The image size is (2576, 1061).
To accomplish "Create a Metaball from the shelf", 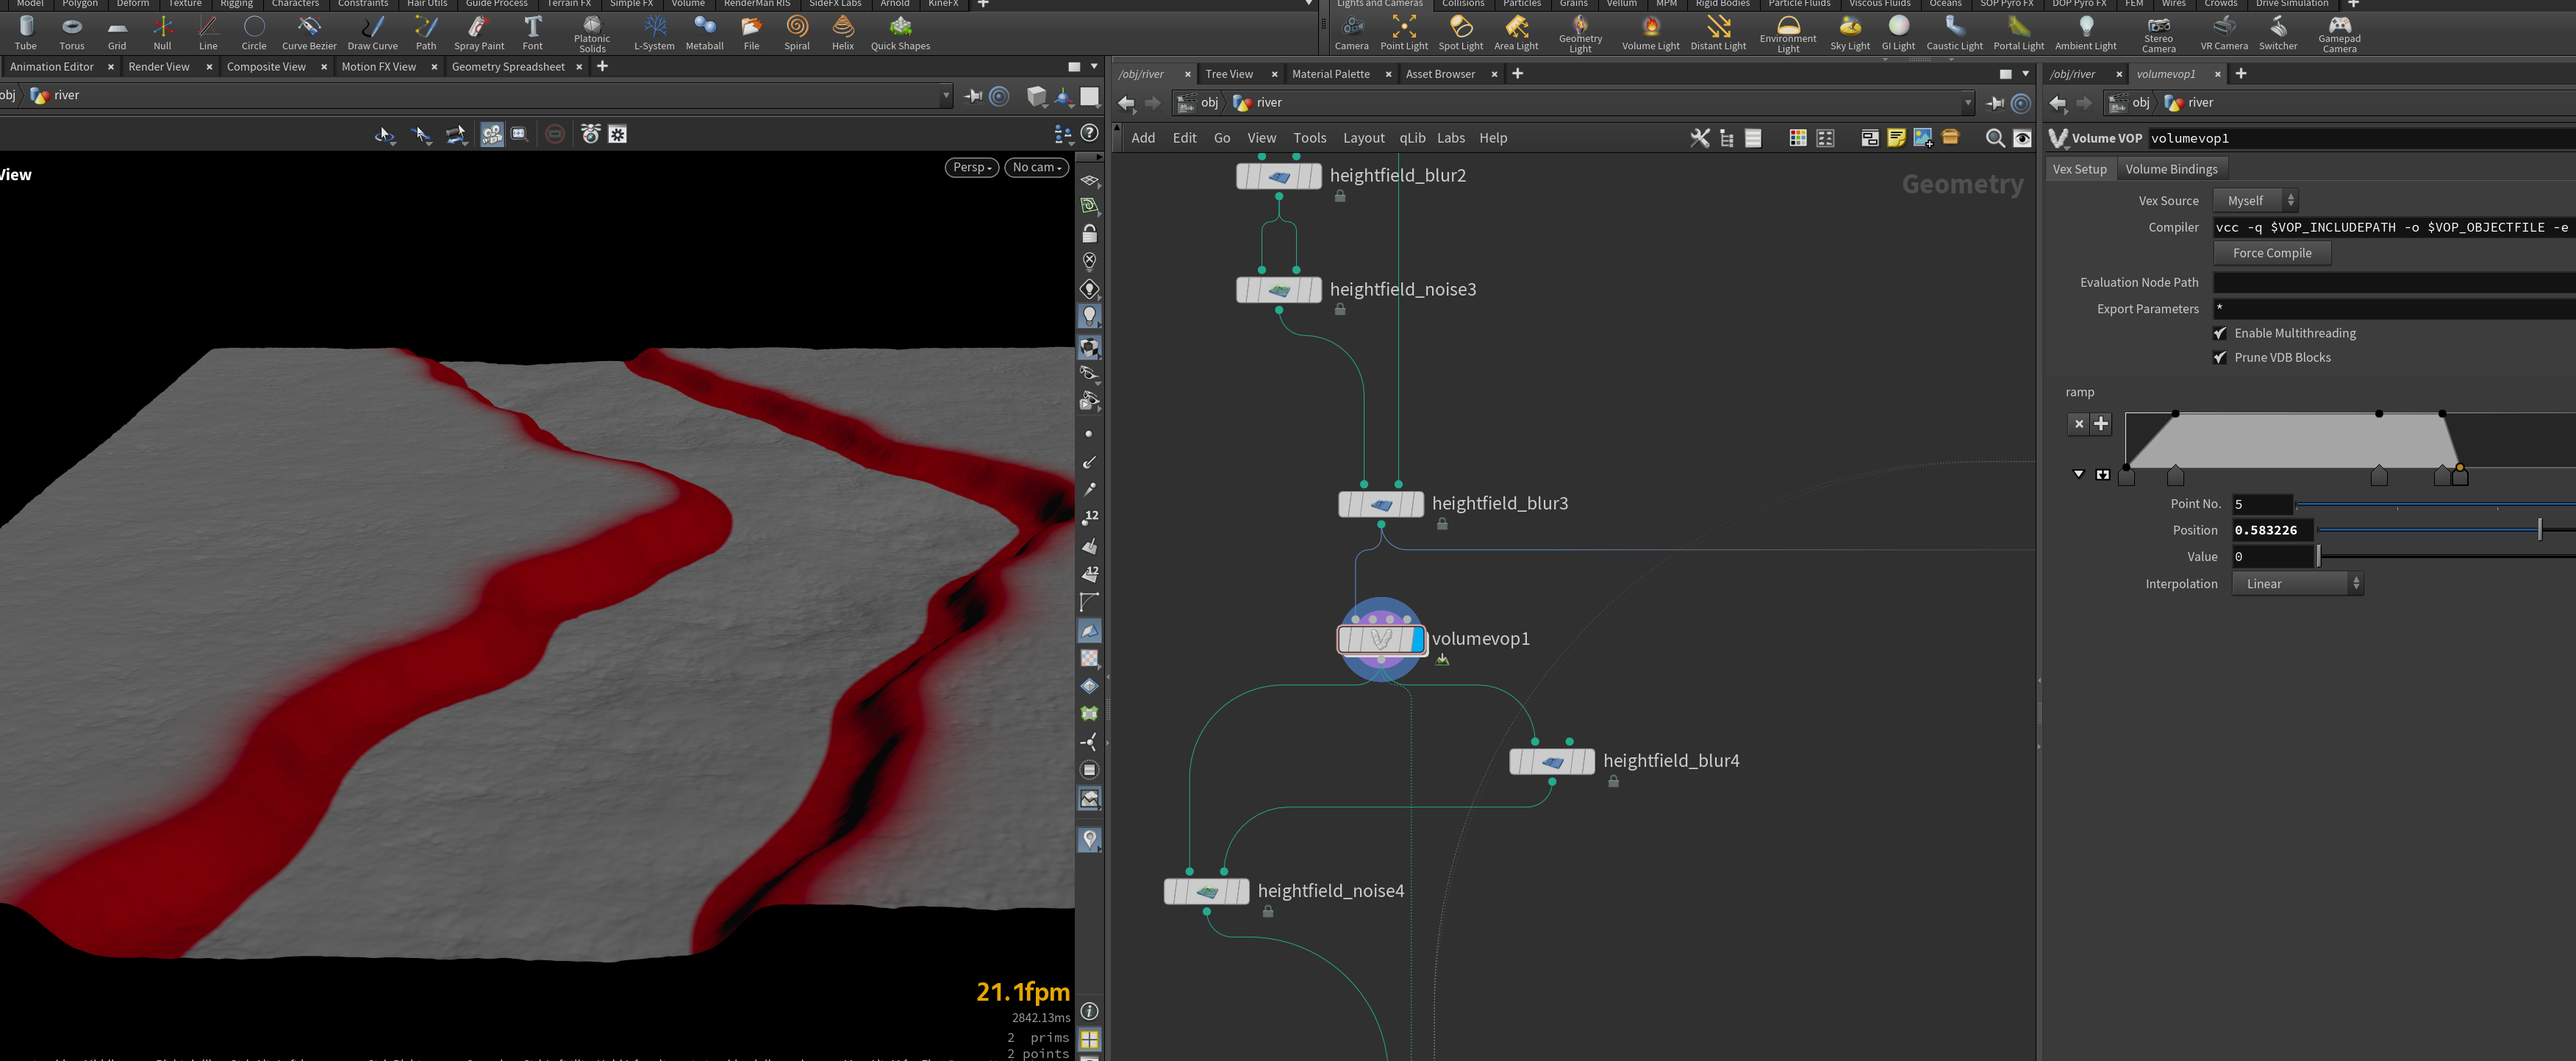I will [704, 33].
